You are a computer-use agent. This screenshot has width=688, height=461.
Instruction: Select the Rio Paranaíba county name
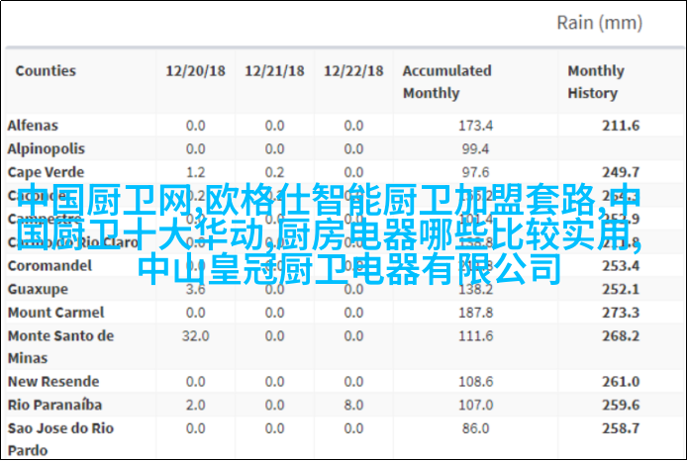54,405
